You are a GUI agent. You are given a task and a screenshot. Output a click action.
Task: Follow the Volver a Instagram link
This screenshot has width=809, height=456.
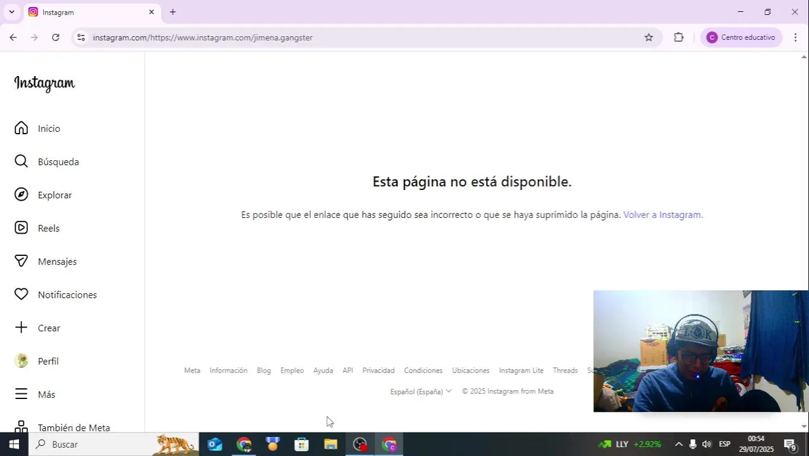tap(663, 215)
